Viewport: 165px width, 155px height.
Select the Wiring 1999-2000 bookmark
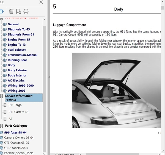click(21, 86)
